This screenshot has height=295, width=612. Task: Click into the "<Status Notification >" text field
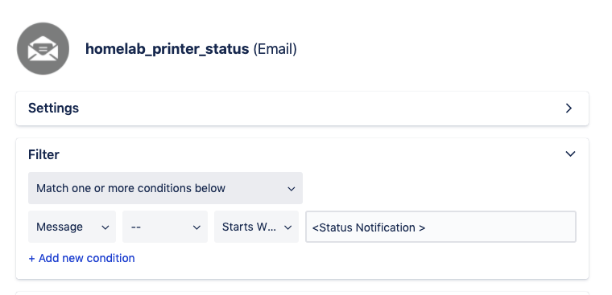coord(440,227)
